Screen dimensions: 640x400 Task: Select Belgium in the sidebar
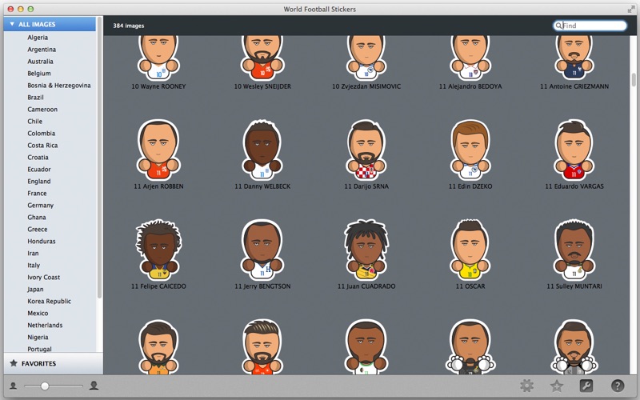(x=39, y=74)
